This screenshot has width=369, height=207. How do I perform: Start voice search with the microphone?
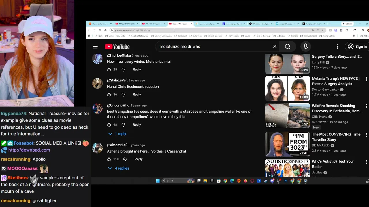(306, 47)
